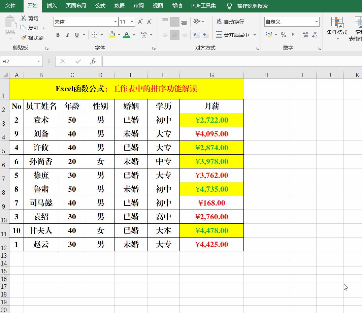Click the increase decimal places icon
The image size is (362, 313).
[305, 35]
